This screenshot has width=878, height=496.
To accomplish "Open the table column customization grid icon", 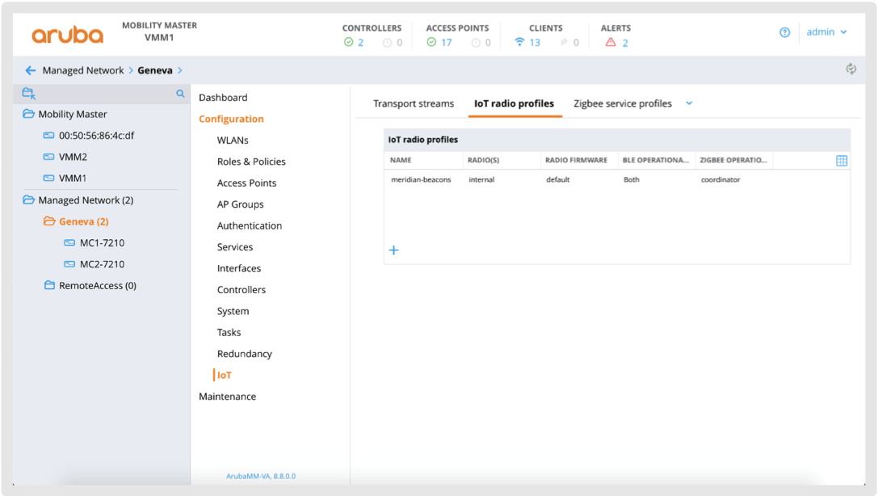I will (841, 161).
